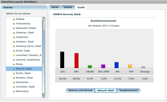Viewport: 167px width, 102px height.
Task: Click the area list scroll down arrow
Action: tap(43, 96)
